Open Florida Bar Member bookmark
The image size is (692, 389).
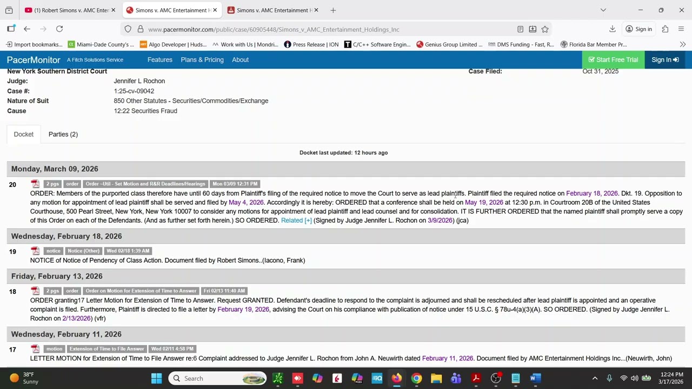point(594,44)
